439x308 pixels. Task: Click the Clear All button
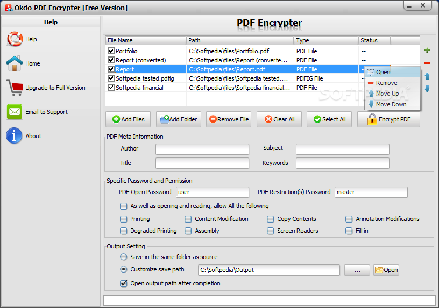tap(279, 119)
